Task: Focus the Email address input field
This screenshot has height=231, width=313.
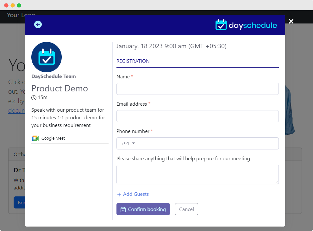Action: 197,116
